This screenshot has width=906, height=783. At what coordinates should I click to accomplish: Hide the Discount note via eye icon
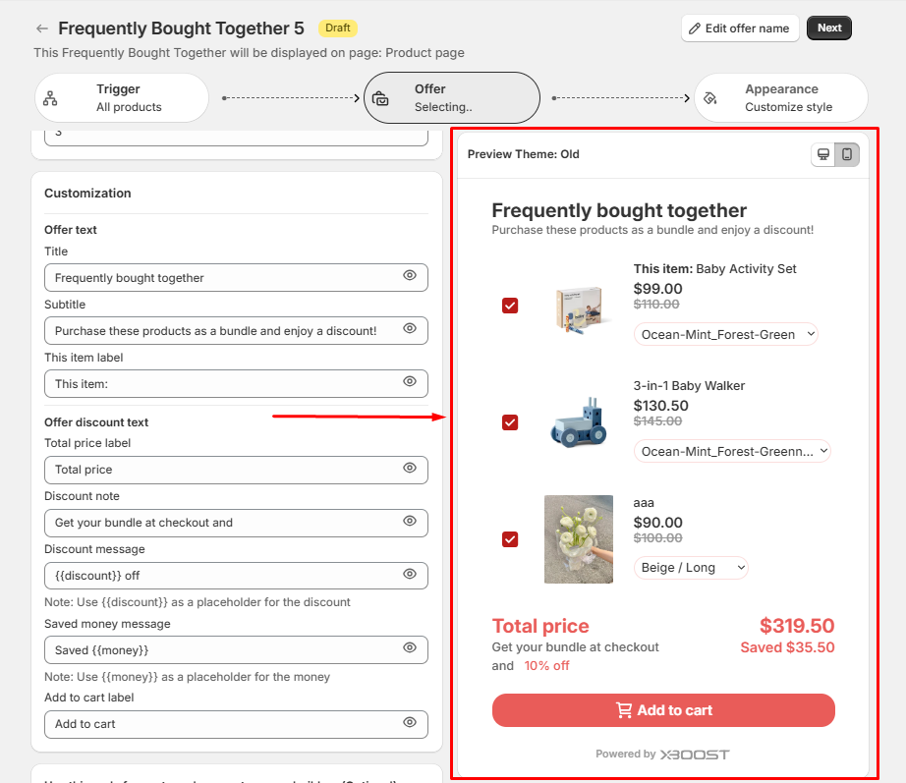click(x=410, y=521)
